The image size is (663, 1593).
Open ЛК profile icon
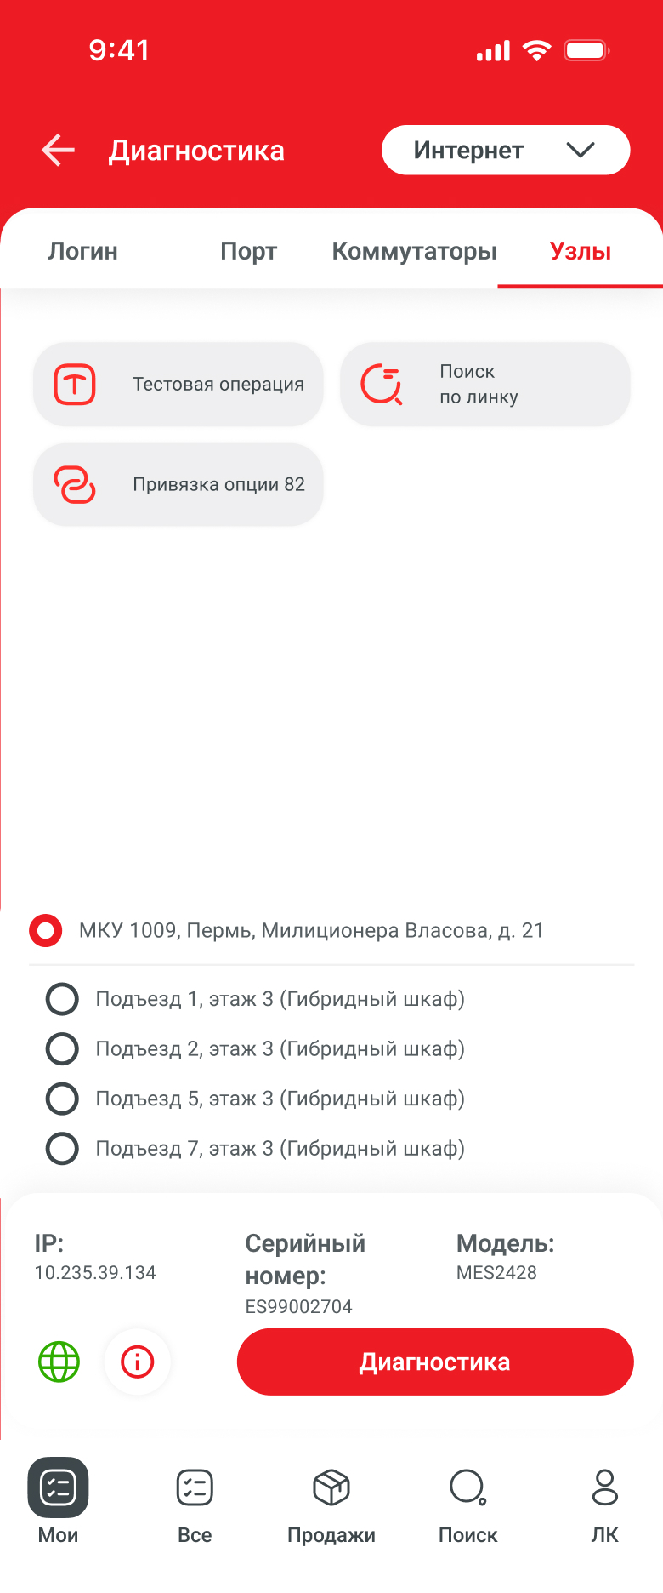[x=604, y=1488]
